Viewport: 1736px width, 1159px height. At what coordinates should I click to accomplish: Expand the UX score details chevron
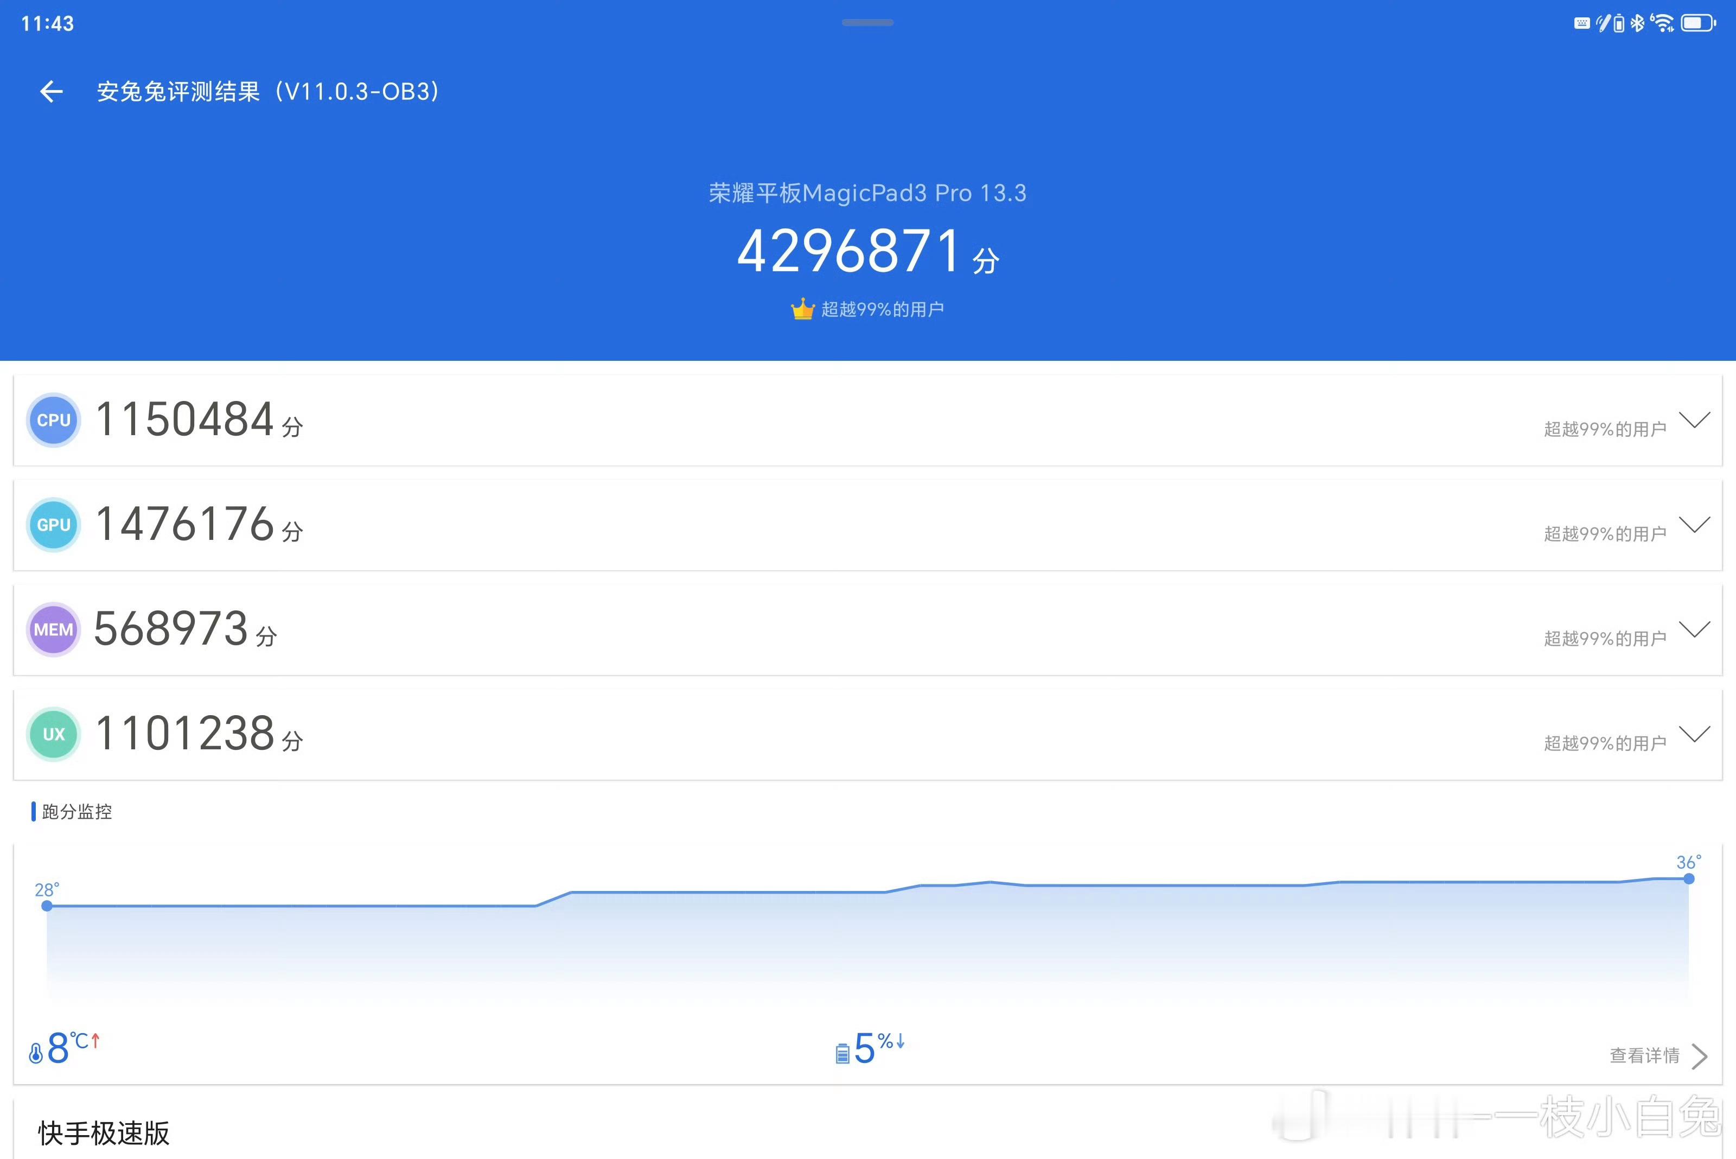click(1695, 734)
